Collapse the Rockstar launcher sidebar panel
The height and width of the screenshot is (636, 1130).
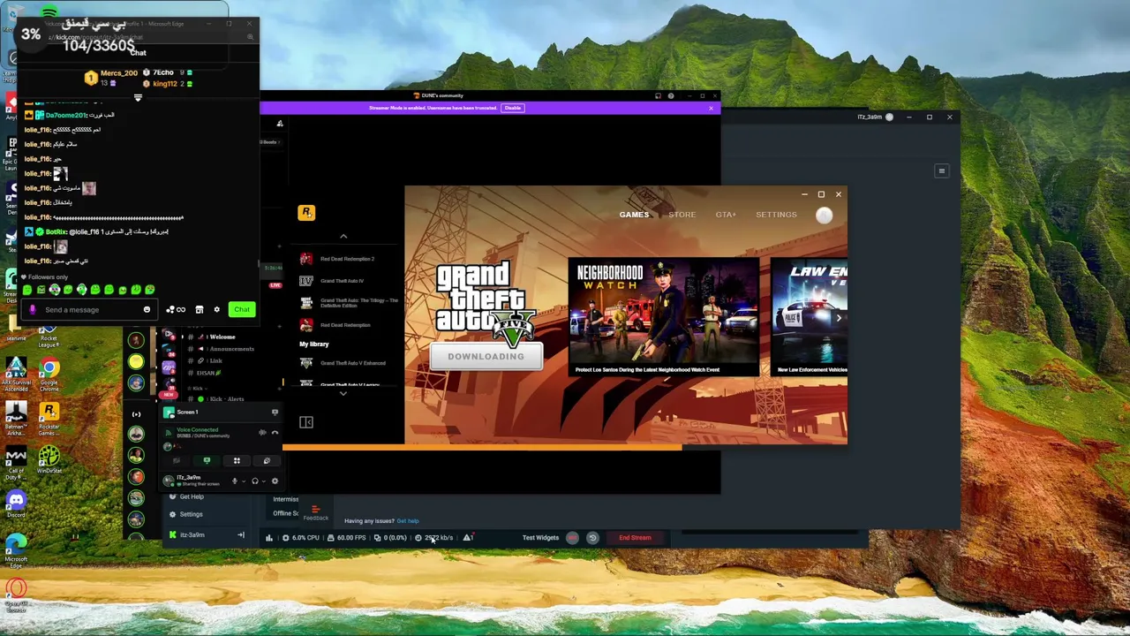click(x=306, y=422)
